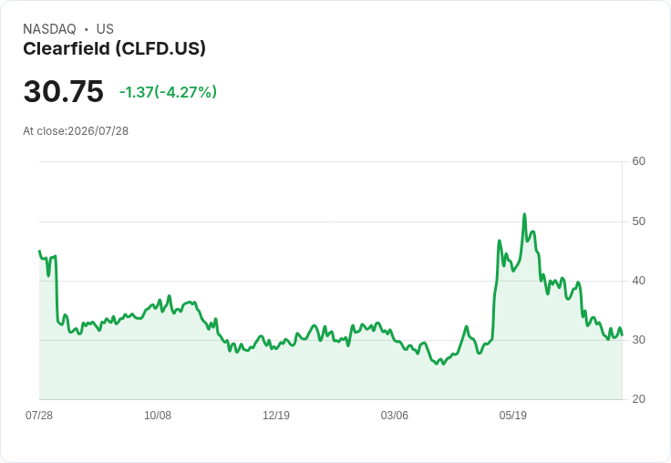Click the 05/19 date label on the x-axis
The height and width of the screenshot is (463, 671).
512,415
